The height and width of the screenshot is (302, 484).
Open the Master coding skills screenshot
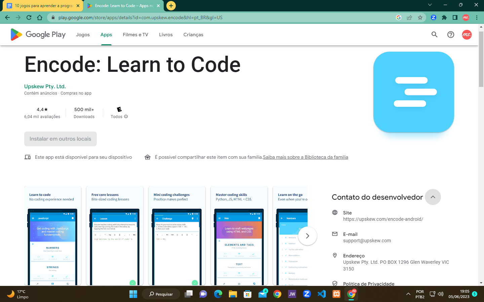(x=239, y=236)
